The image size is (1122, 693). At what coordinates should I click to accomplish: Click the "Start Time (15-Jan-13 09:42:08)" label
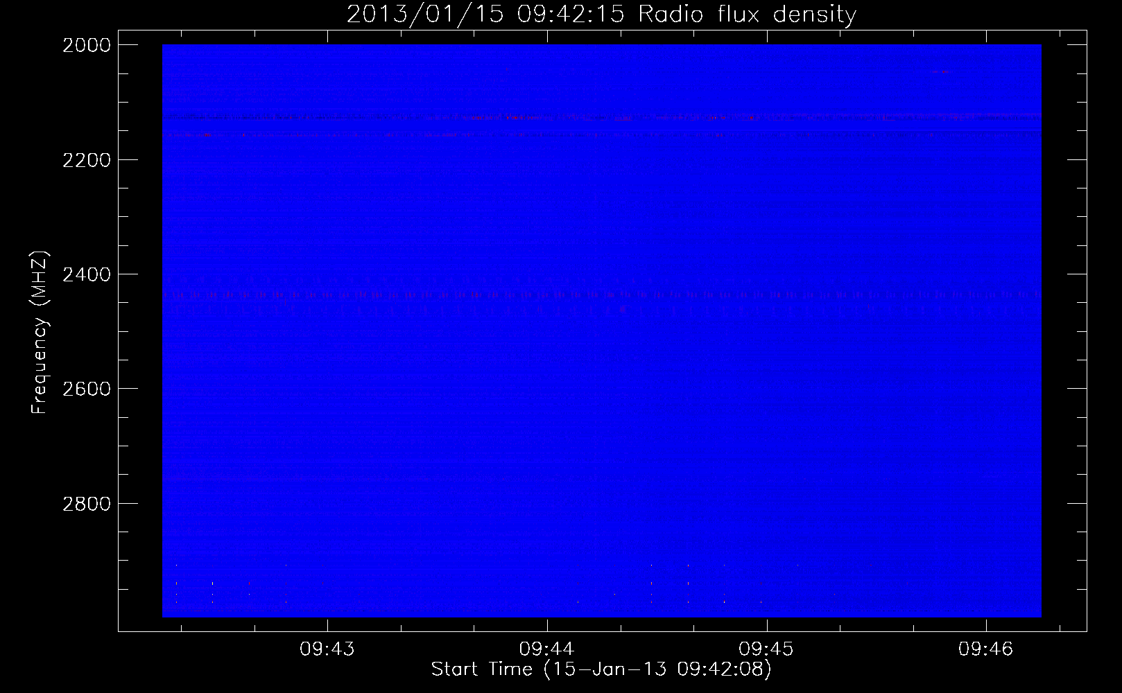(601, 669)
